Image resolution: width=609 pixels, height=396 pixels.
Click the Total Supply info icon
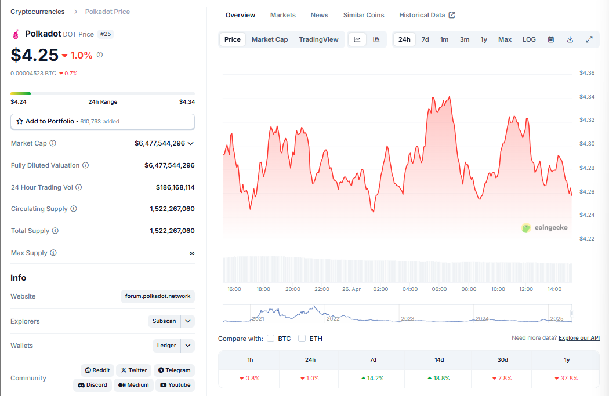[55, 231]
